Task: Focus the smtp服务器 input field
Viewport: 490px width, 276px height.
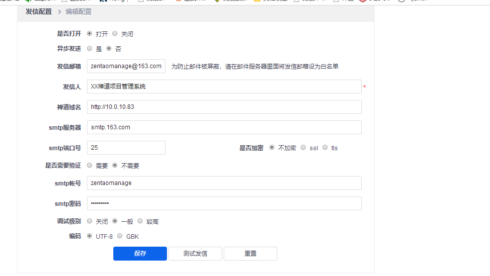Action: click(x=224, y=127)
